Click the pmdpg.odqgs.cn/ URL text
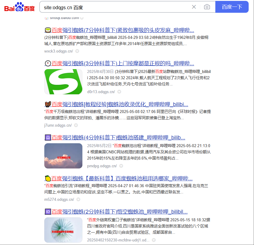The height and width of the screenshot is (245, 254). [102, 166]
